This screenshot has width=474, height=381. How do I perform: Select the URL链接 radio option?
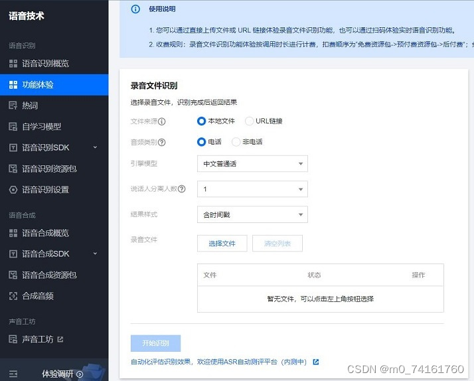(249, 121)
